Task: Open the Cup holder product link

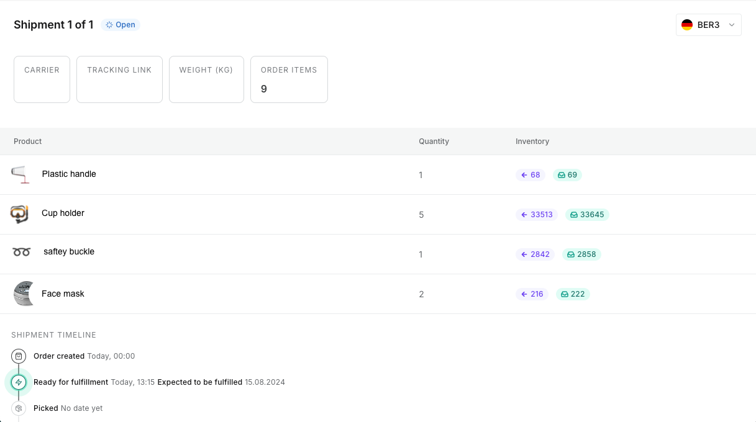Action: pos(63,213)
